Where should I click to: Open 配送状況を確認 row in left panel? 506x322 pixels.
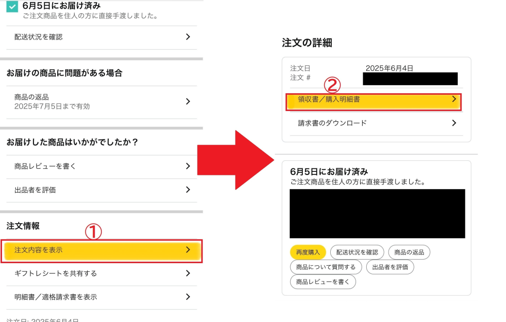(102, 37)
